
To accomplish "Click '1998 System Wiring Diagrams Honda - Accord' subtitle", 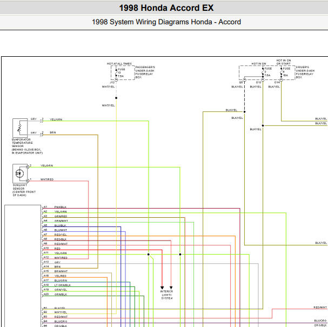I will pos(166,22).
